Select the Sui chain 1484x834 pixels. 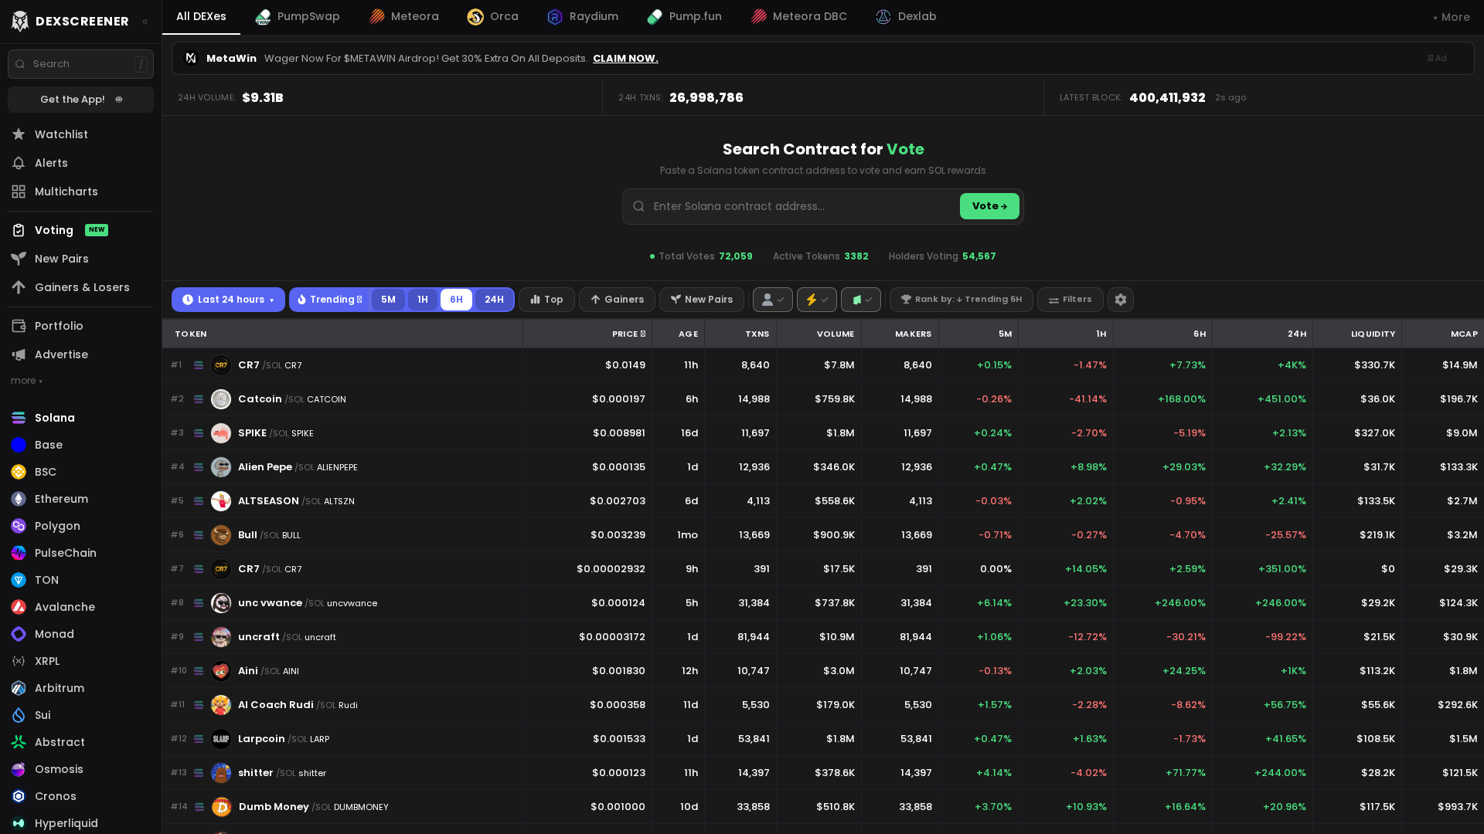point(80,715)
